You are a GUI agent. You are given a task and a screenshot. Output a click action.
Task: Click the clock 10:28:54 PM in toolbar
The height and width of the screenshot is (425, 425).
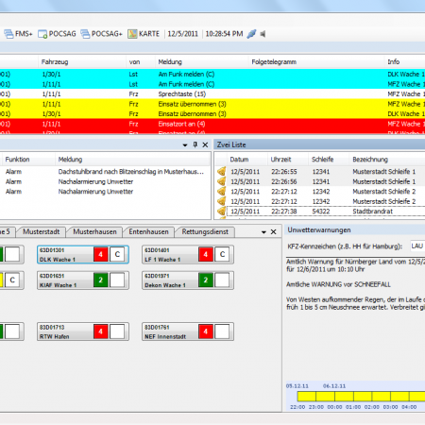tap(224, 34)
